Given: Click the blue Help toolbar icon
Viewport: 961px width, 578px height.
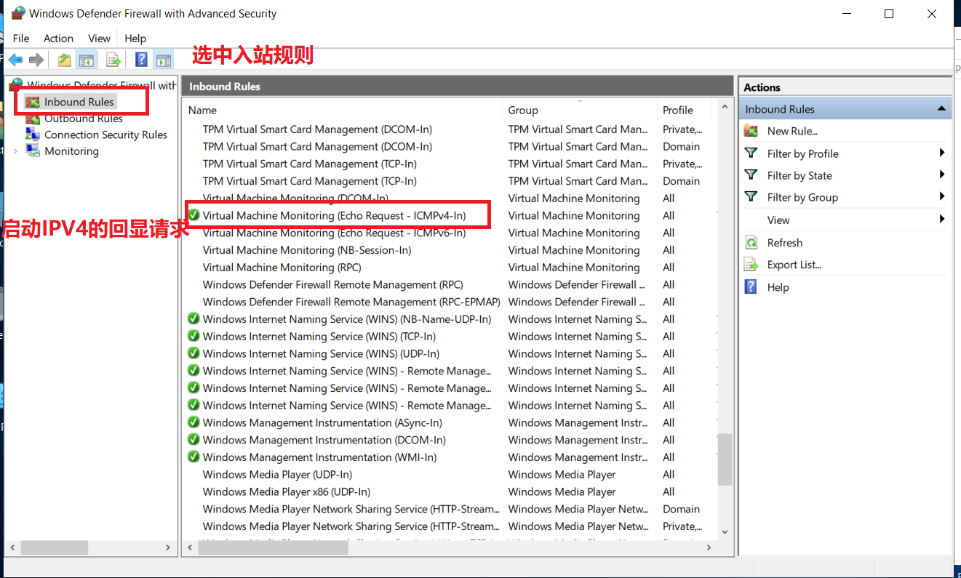Looking at the screenshot, I should pos(142,60).
